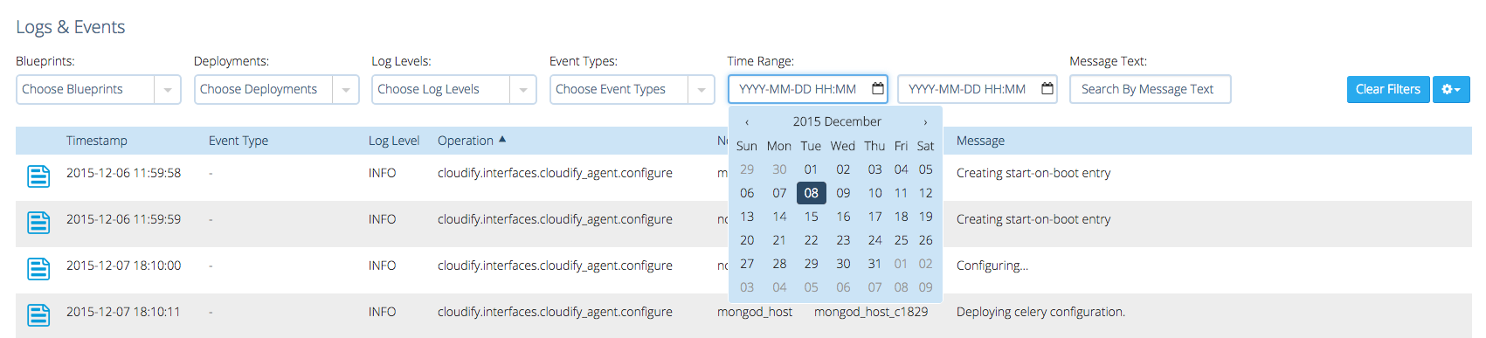
Task: Select December 06 in calendar
Action: tap(747, 193)
